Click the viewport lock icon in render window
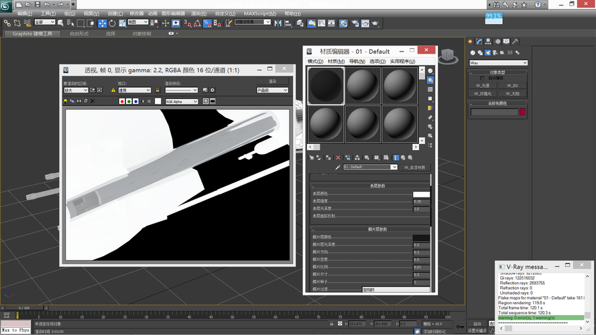The height and width of the screenshot is (335, 596). (x=158, y=90)
